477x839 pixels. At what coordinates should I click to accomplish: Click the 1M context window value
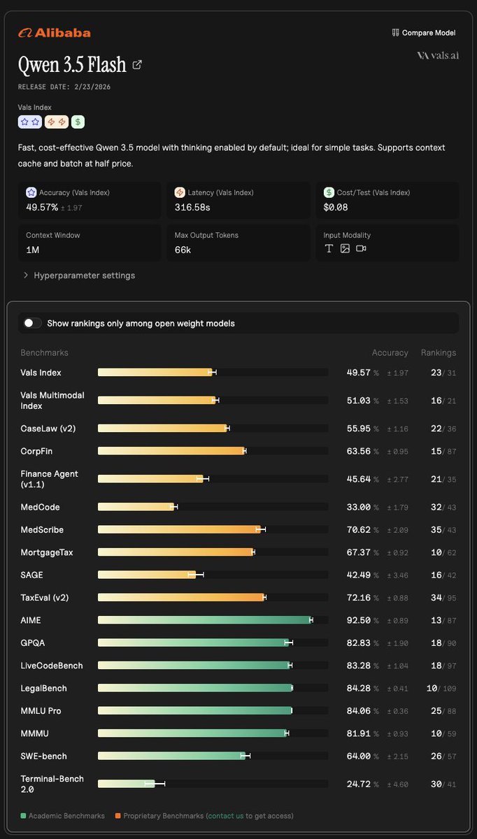pos(32,250)
